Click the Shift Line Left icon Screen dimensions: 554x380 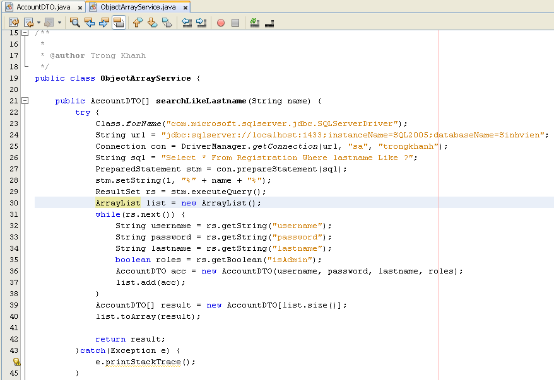coord(187,23)
